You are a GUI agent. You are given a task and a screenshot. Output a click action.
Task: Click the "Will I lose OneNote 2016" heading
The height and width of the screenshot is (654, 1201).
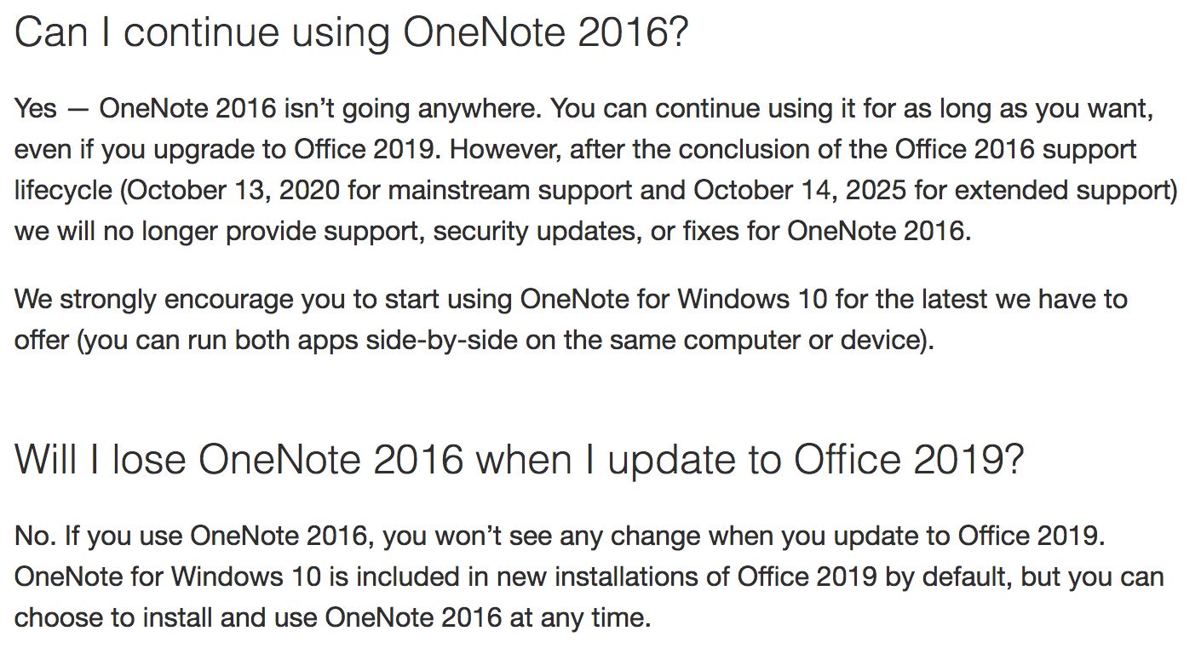tap(519, 460)
